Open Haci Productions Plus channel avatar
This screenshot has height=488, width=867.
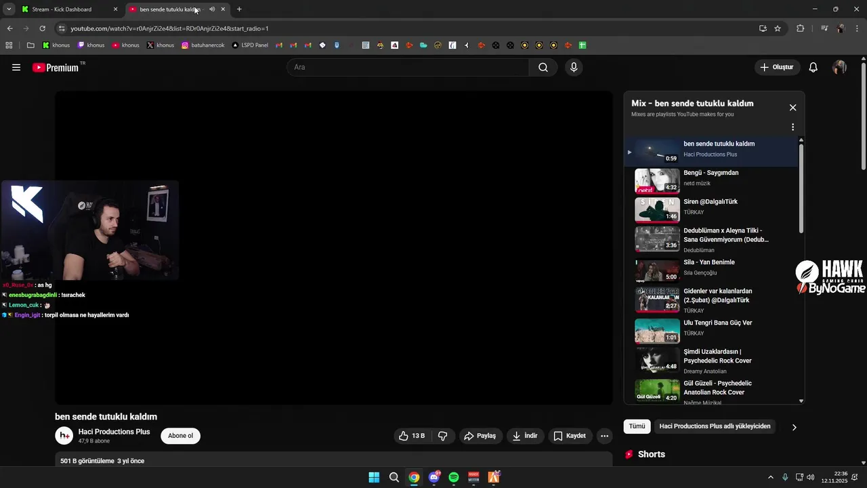pos(64,436)
